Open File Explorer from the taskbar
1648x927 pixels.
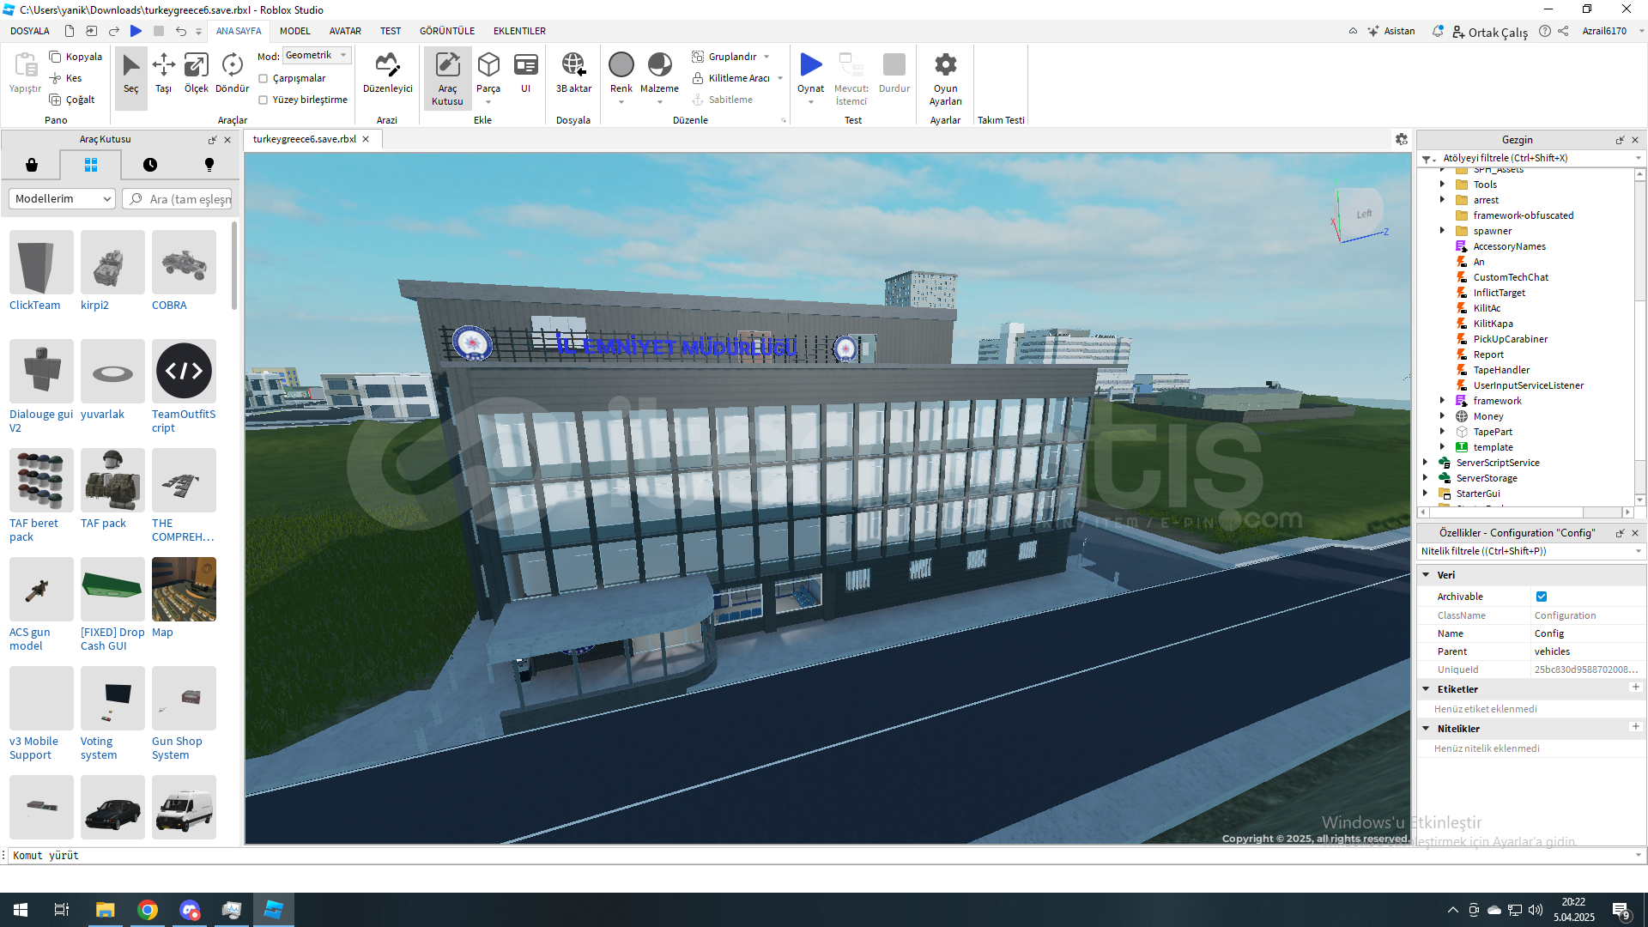click(x=105, y=910)
